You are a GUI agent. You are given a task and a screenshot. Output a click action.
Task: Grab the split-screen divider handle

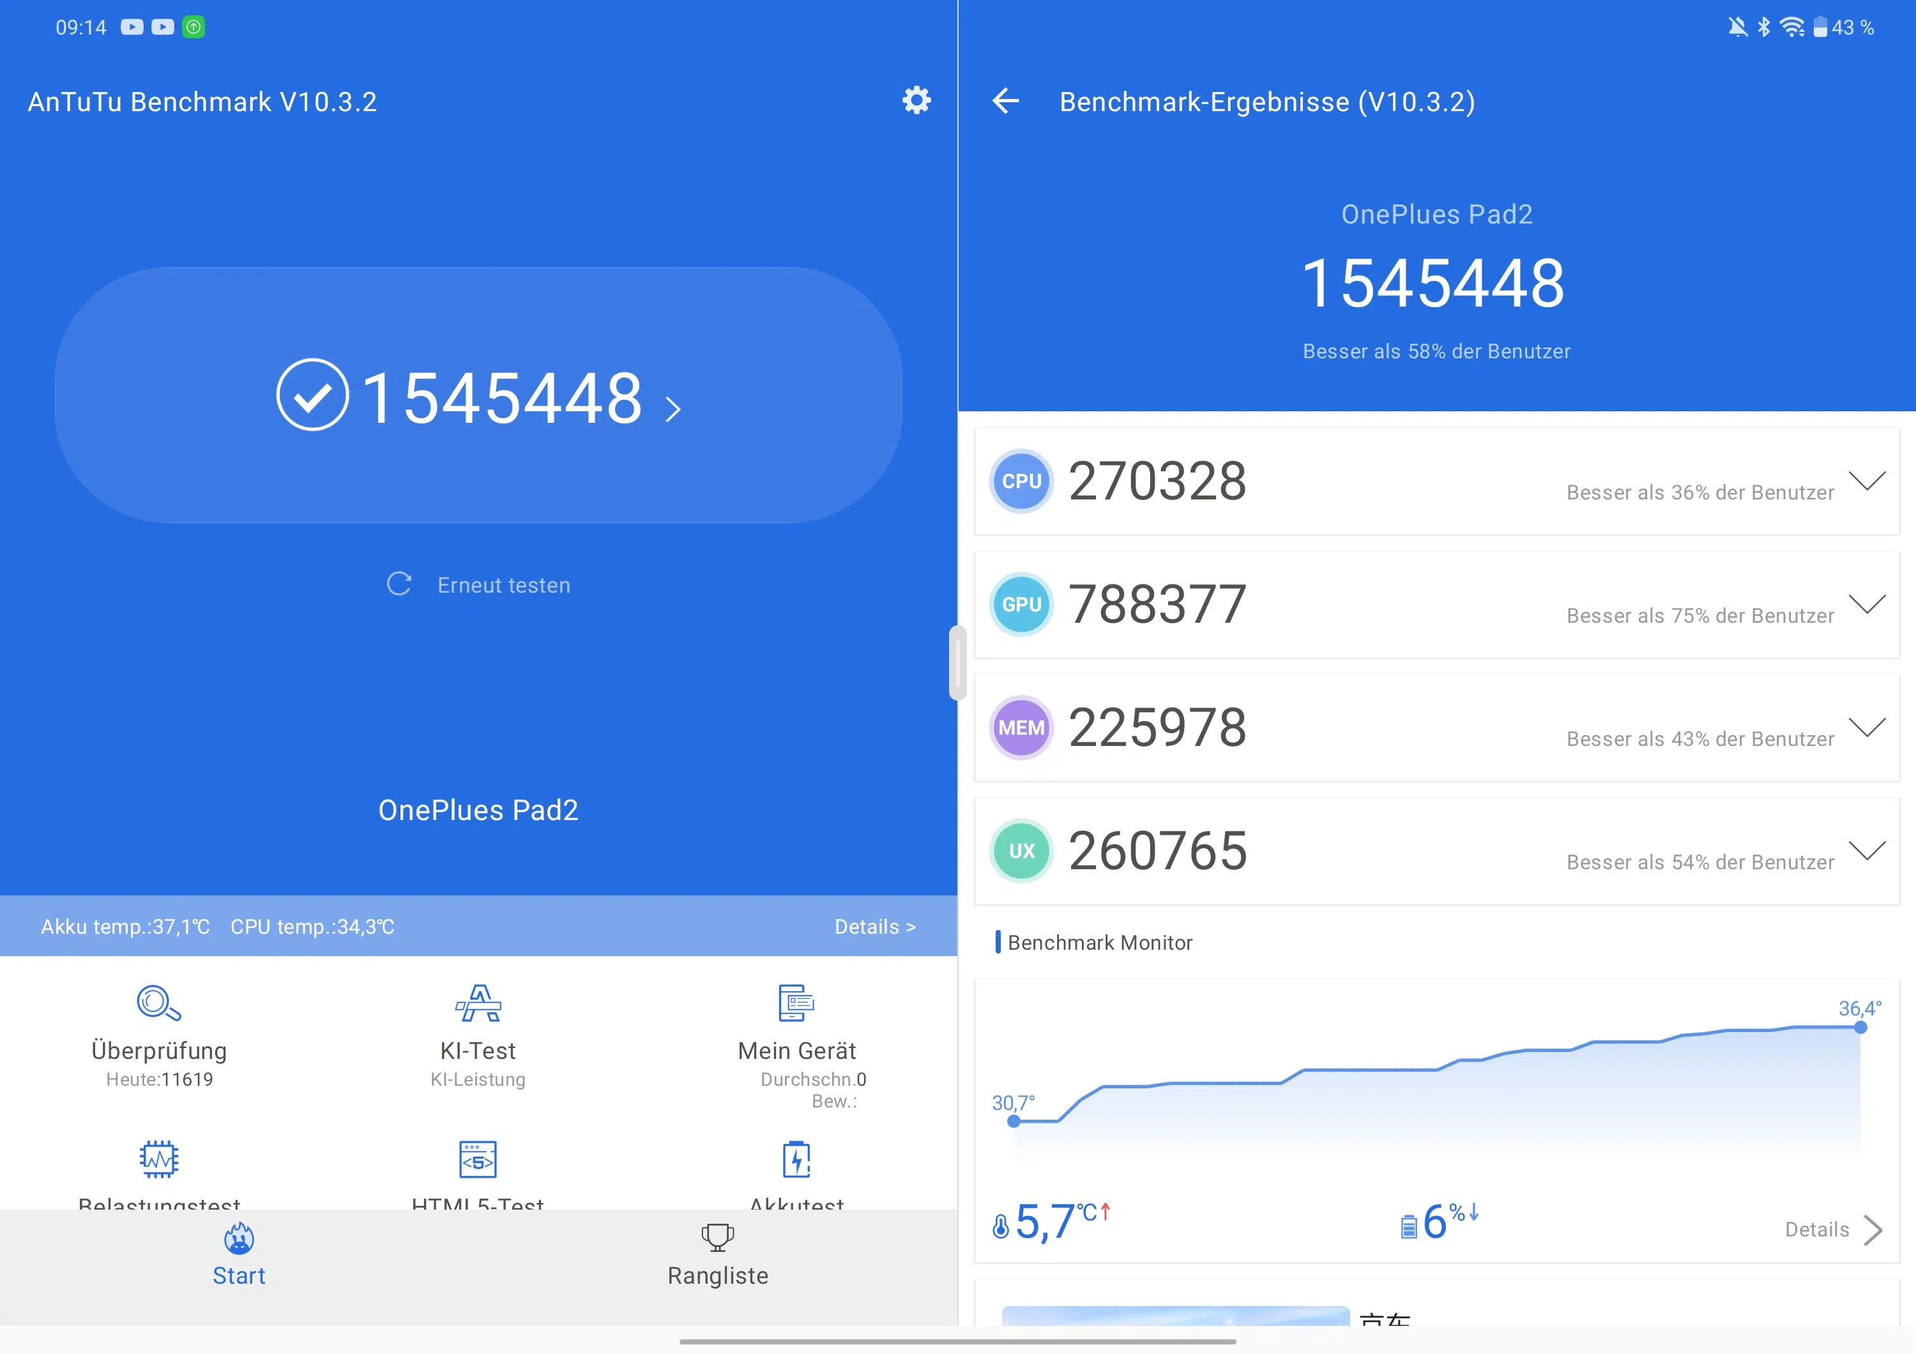[957, 662]
